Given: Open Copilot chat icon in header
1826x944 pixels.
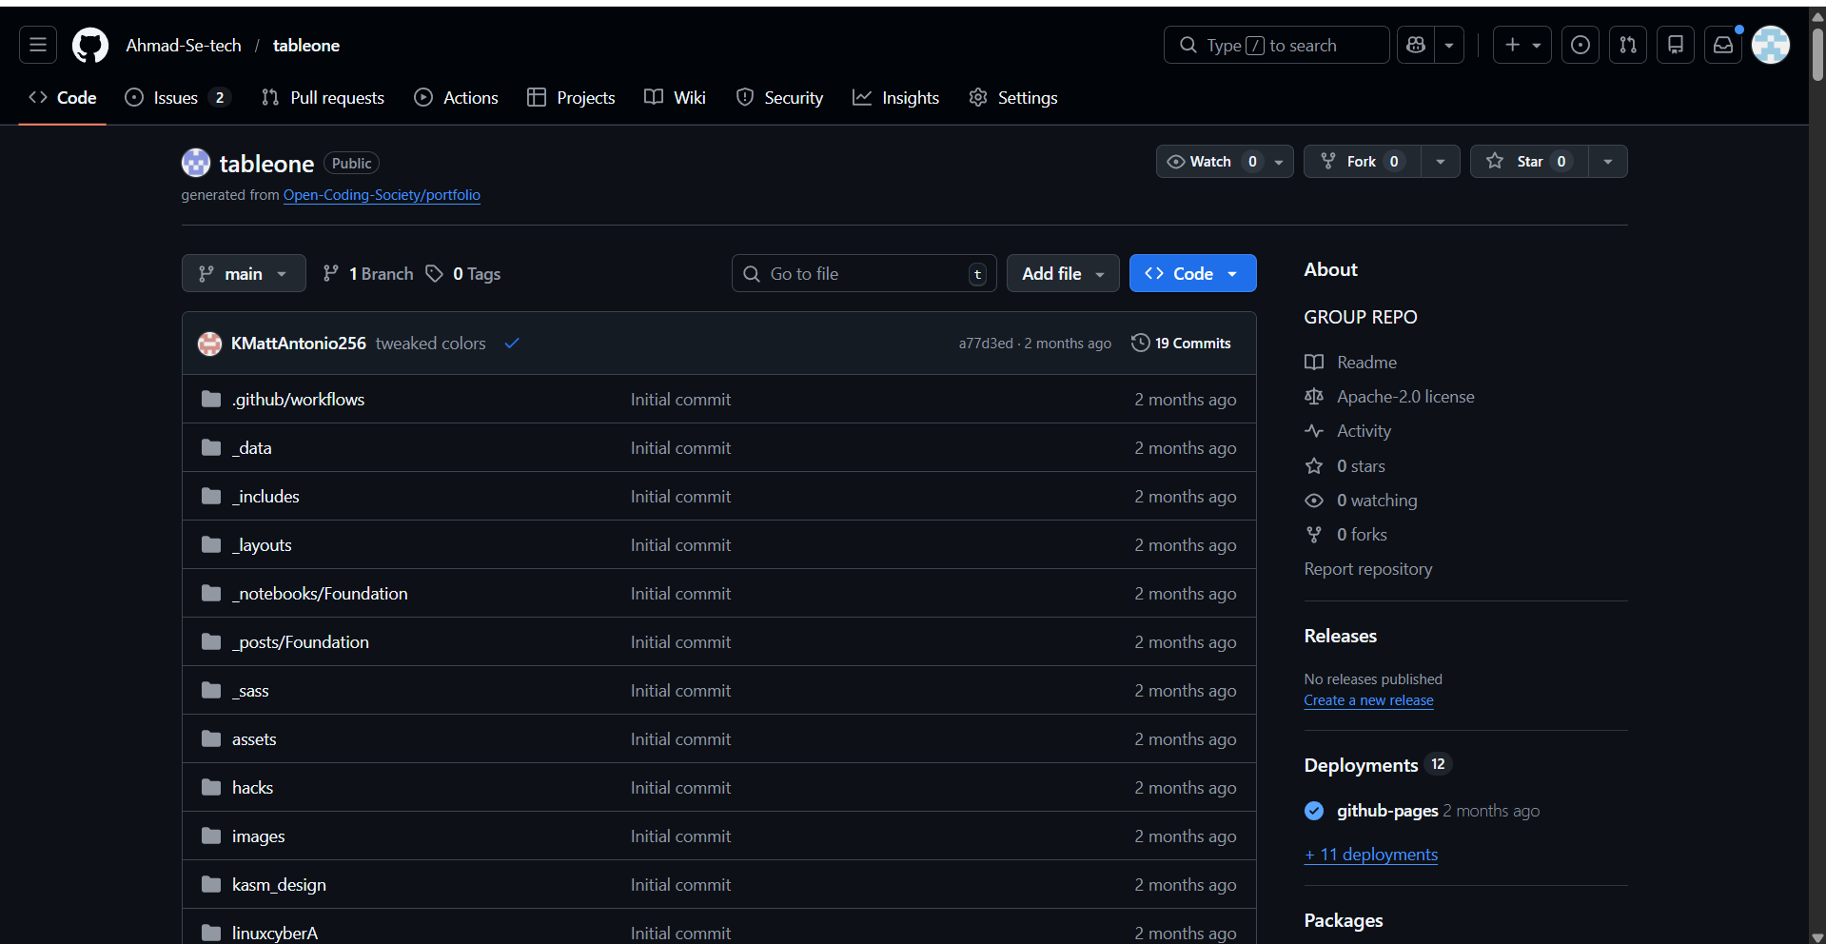Looking at the screenshot, I should tap(1416, 45).
